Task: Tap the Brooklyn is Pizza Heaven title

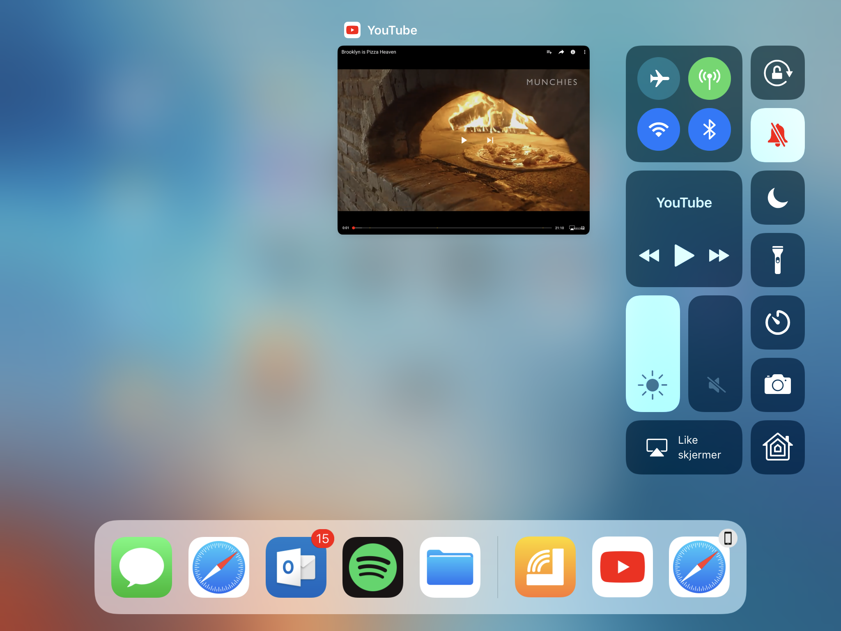Action: [369, 52]
